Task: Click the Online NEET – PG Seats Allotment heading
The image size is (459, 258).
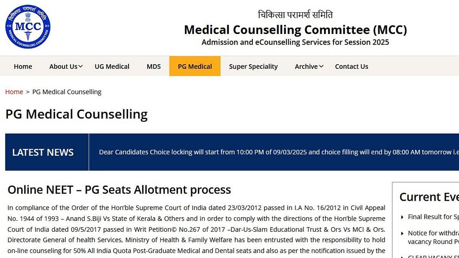Action: 119,190
